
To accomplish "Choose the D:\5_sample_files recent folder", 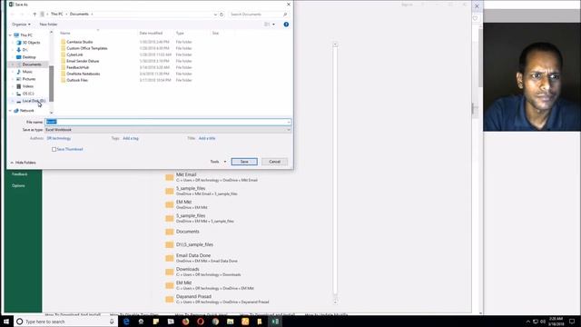I will pos(189,244).
